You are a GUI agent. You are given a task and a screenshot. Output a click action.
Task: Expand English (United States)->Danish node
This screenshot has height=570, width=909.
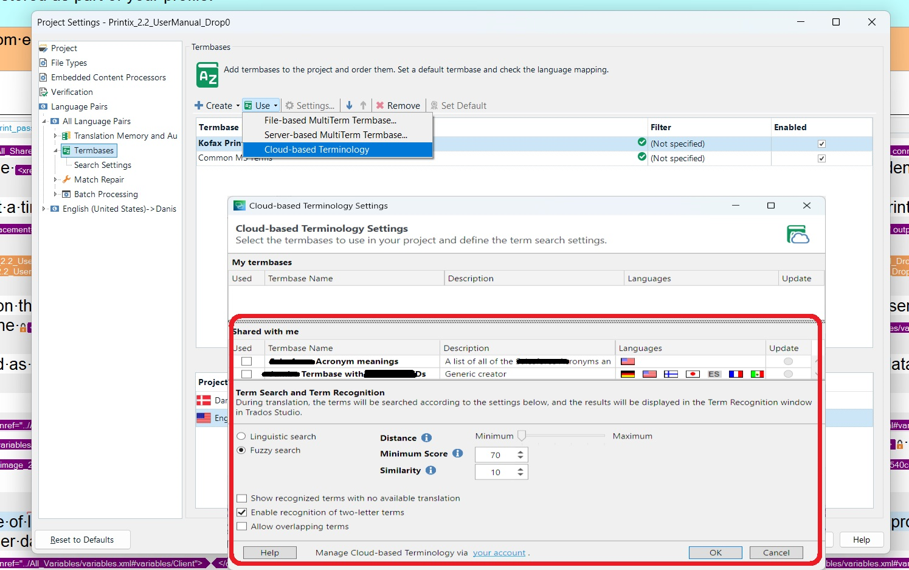point(44,209)
